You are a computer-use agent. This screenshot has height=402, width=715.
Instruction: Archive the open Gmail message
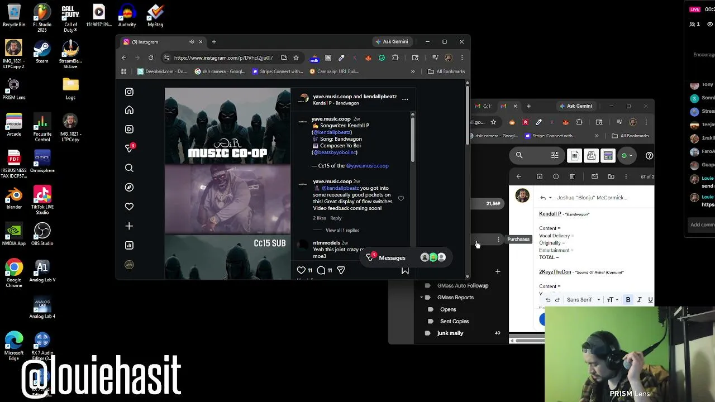540,176
